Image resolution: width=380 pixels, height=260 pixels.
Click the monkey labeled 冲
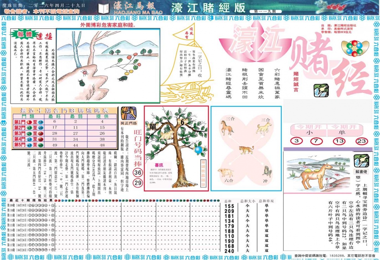[267, 171]
